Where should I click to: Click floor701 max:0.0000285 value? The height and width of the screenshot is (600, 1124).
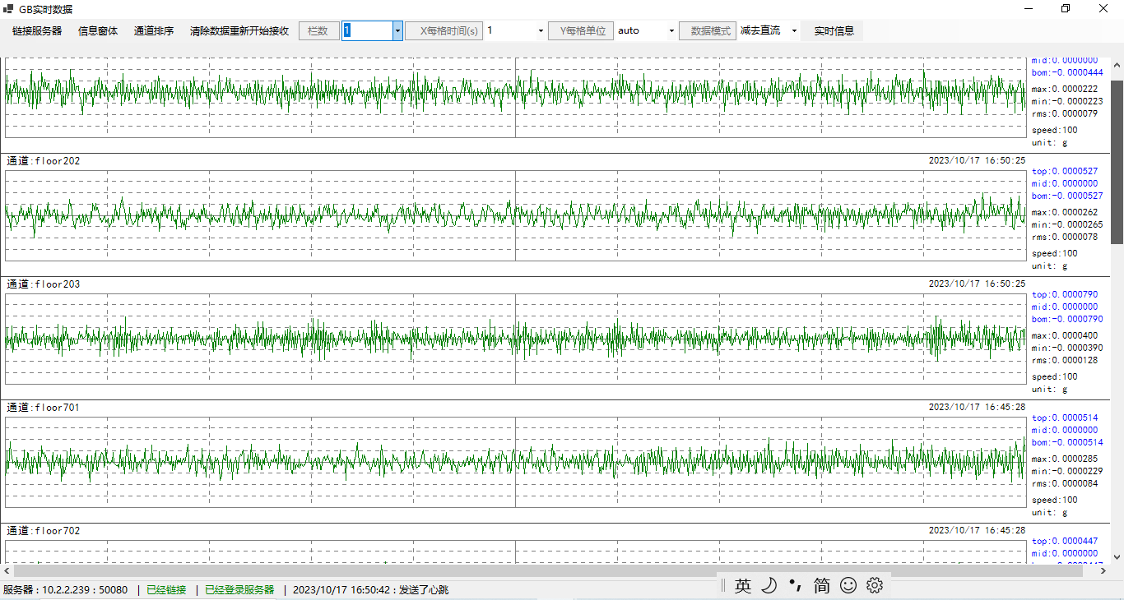coord(1065,459)
